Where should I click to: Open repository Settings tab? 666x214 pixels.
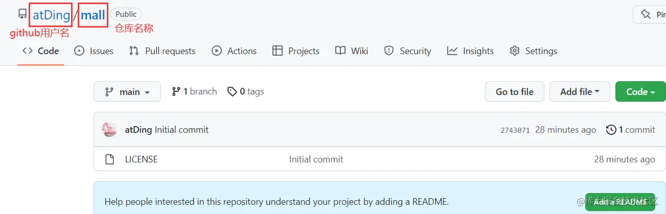(533, 51)
